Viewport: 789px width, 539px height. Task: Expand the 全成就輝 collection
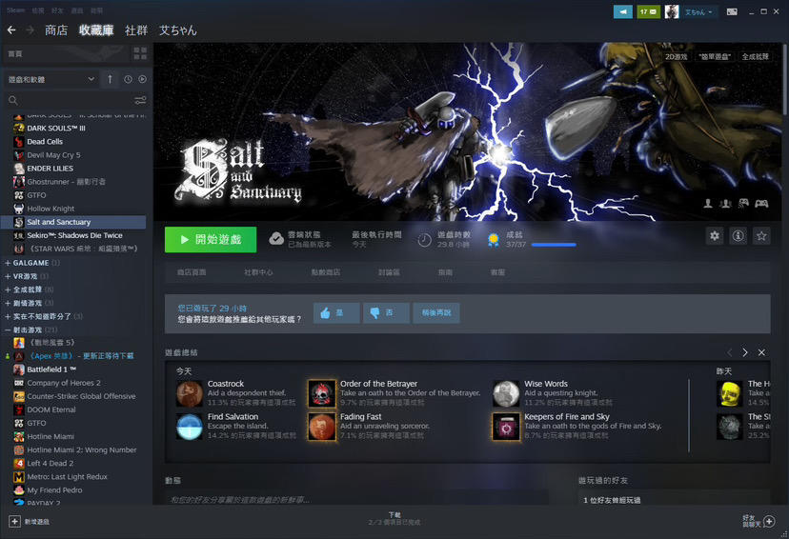pyautogui.click(x=8, y=289)
